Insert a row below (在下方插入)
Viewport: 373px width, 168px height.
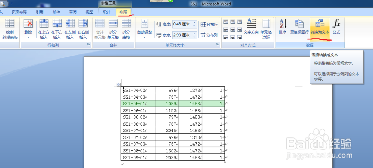point(57,29)
